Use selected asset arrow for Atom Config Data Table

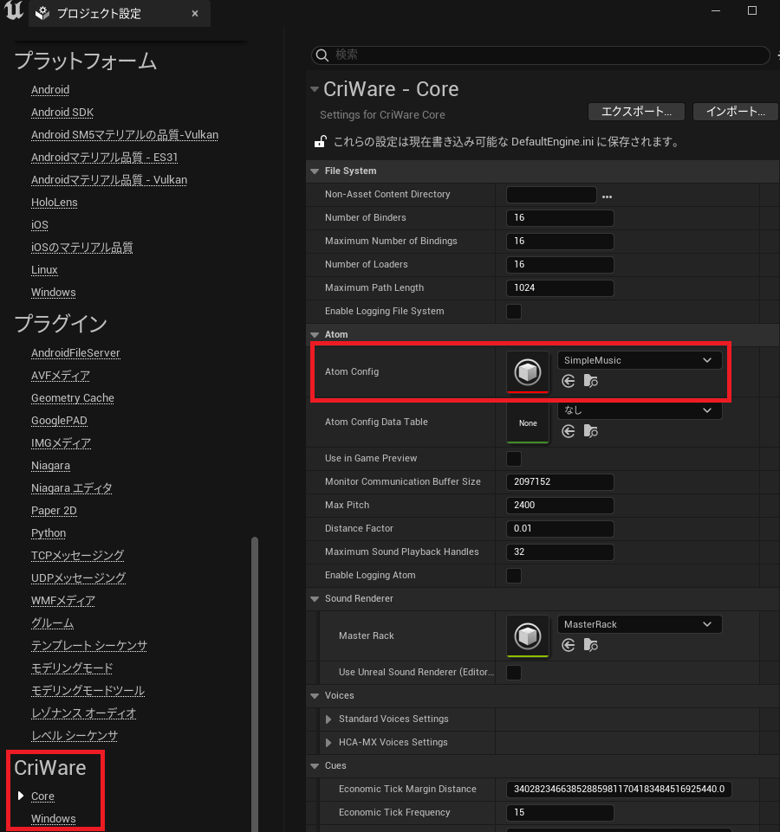point(569,431)
